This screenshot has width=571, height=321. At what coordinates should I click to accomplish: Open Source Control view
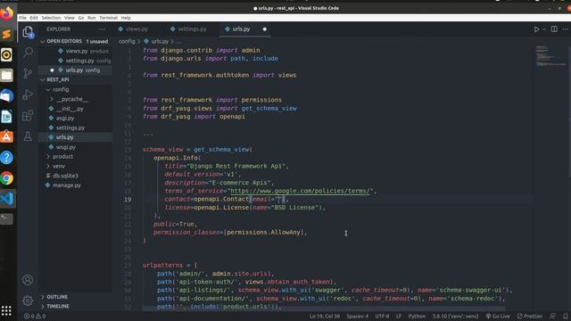pyautogui.click(x=28, y=73)
